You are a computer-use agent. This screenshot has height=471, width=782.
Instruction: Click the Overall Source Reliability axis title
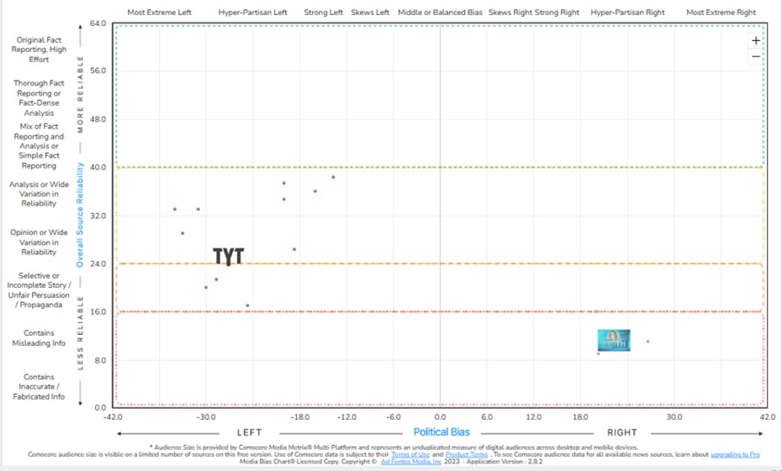pyautogui.click(x=81, y=214)
